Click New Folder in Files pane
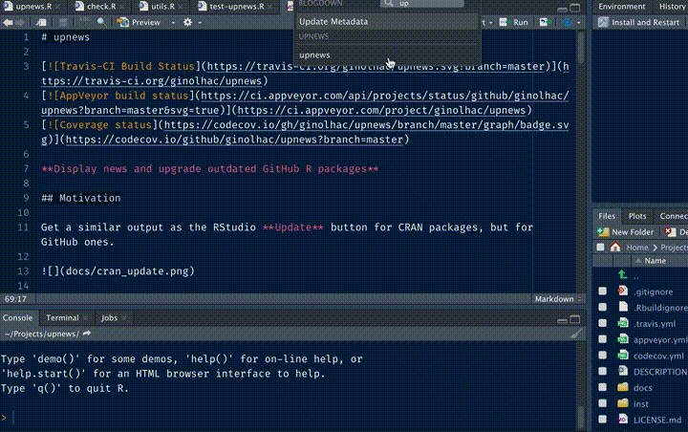 626,232
